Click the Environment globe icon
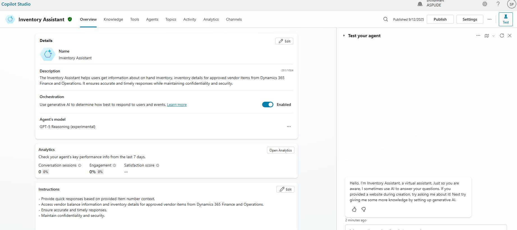 pos(420,4)
